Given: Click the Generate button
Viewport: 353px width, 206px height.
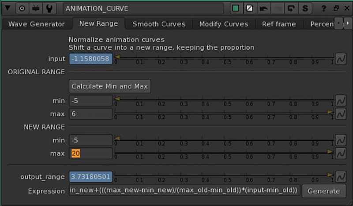Looking at the screenshot, I should [324, 191].
